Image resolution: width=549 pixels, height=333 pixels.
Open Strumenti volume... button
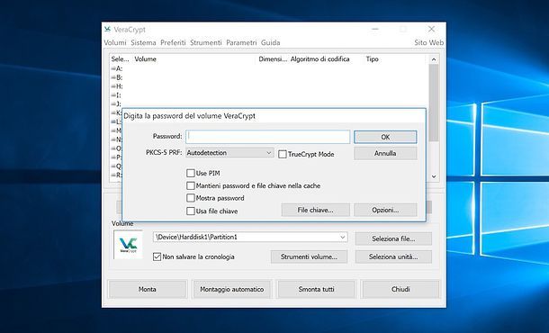(x=310, y=256)
